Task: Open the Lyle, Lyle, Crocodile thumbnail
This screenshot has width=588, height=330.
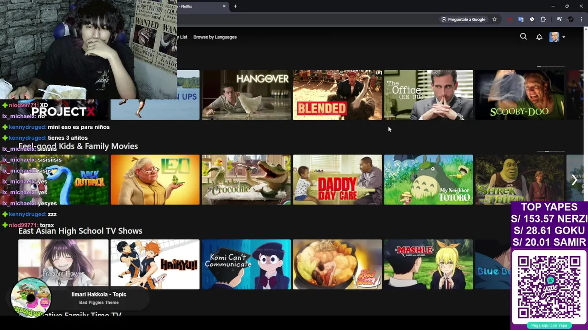Action: (x=246, y=180)
